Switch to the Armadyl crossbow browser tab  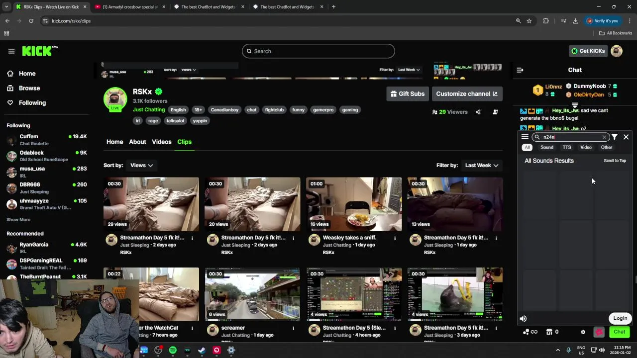tap(130, 7)
